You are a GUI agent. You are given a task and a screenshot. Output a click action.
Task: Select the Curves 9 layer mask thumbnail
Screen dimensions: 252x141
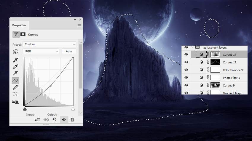(x=215, y=85)
